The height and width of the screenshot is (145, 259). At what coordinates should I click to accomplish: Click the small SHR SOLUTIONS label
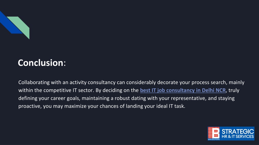214,139
